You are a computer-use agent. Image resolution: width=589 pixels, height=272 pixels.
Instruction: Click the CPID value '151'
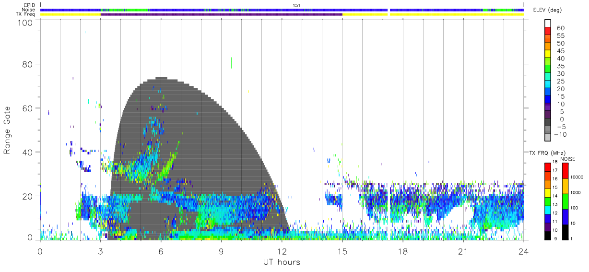pos(296,5)
